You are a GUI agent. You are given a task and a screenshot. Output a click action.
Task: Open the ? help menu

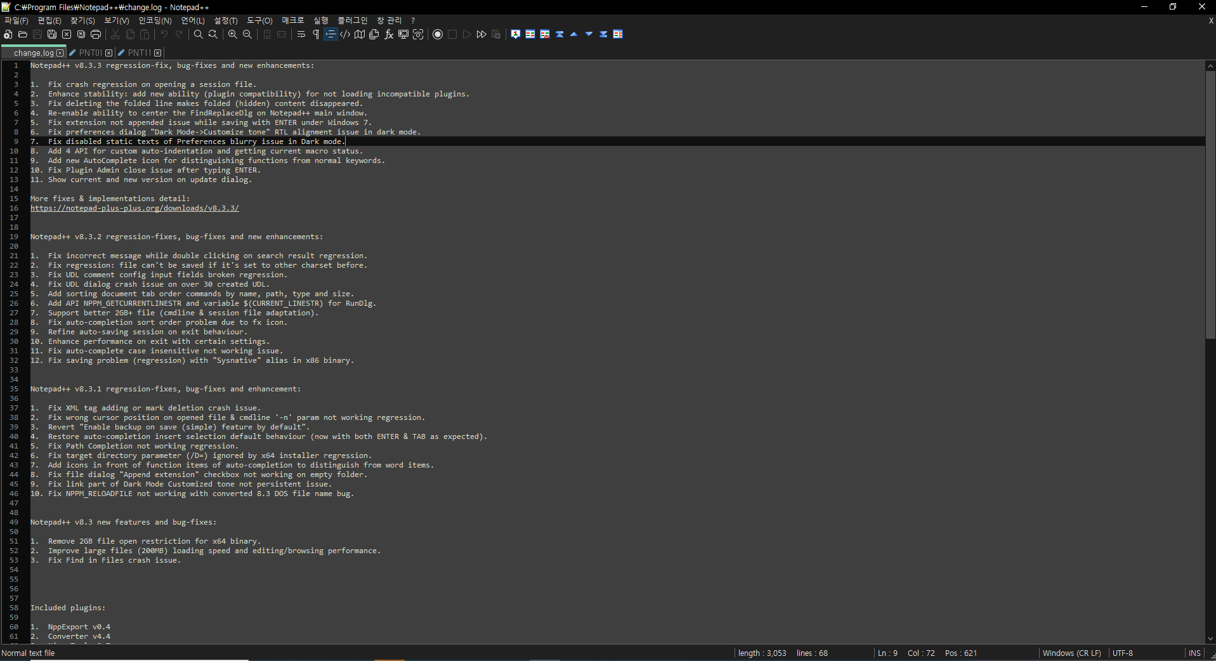coord(413,20)
